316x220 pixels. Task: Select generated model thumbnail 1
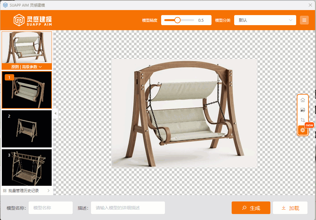click(x=27, y=90)
